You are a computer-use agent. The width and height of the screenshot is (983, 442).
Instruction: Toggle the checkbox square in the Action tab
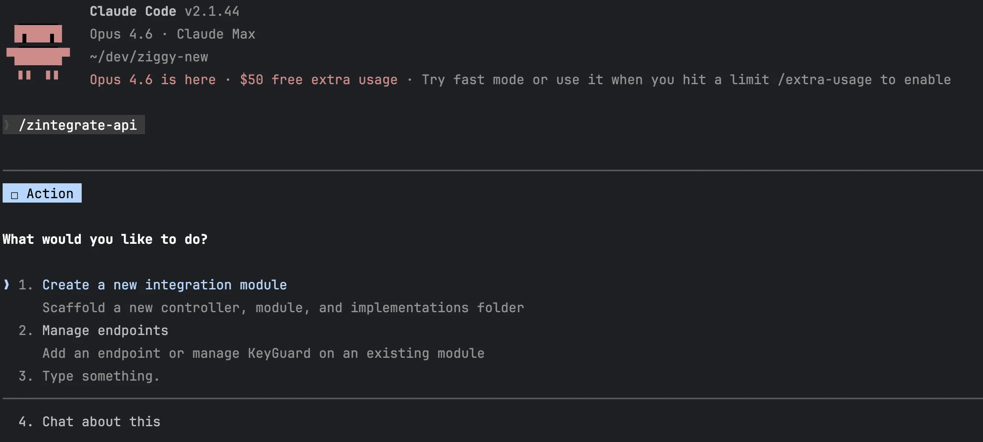point(14,195)
